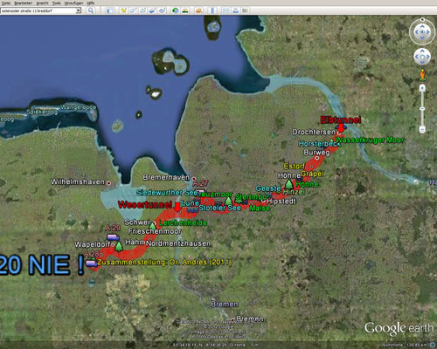
Task: Open the Tools menu
Action: click(x=56, y=3)
